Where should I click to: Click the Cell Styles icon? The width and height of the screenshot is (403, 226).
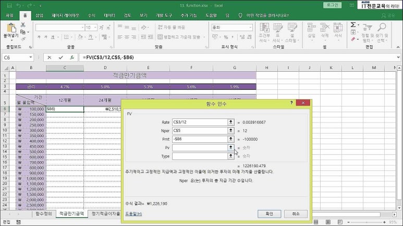pyautogui.click(x=292, y=28)
